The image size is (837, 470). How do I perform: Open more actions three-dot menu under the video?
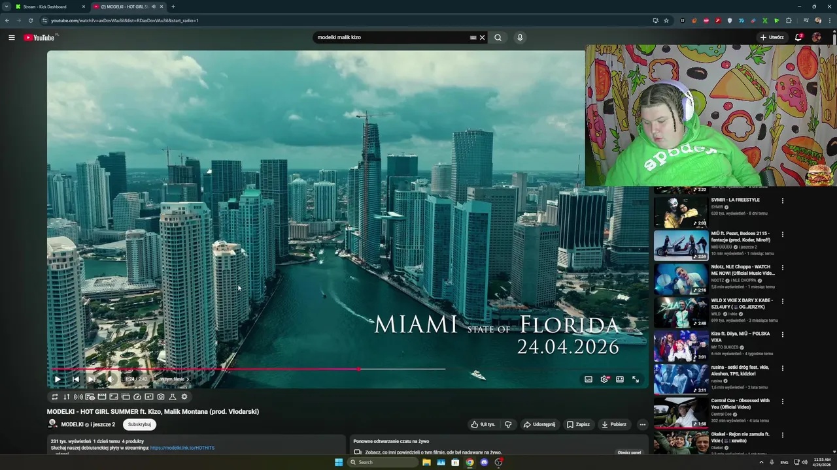(642, 424)
